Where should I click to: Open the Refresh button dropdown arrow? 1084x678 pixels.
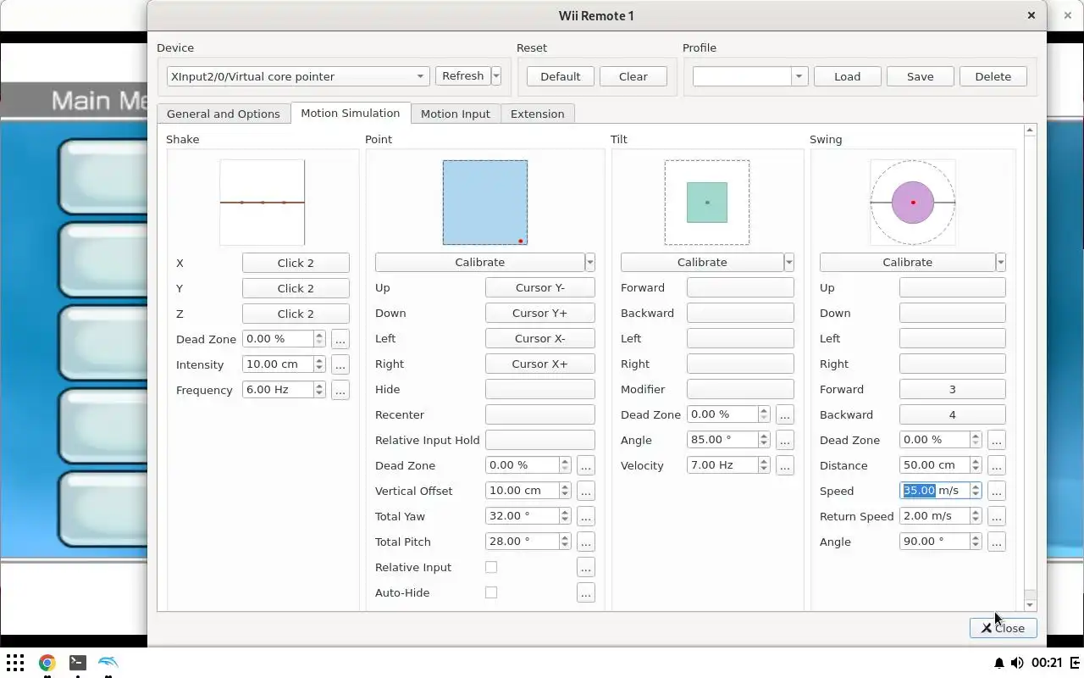pos(496,76)
